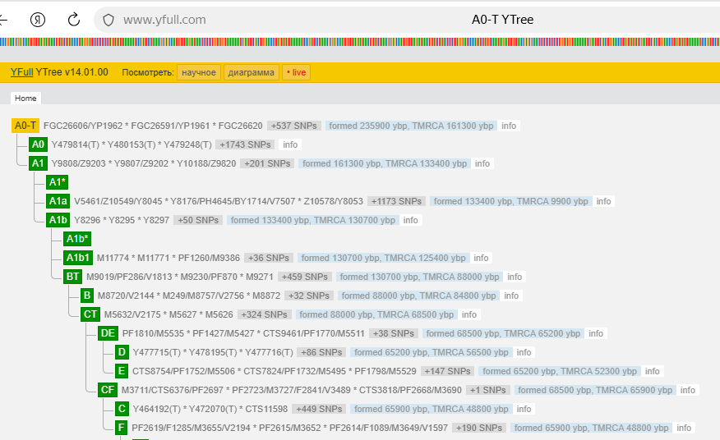
Task: Open haplogroup A1b node
Action: 58,220
